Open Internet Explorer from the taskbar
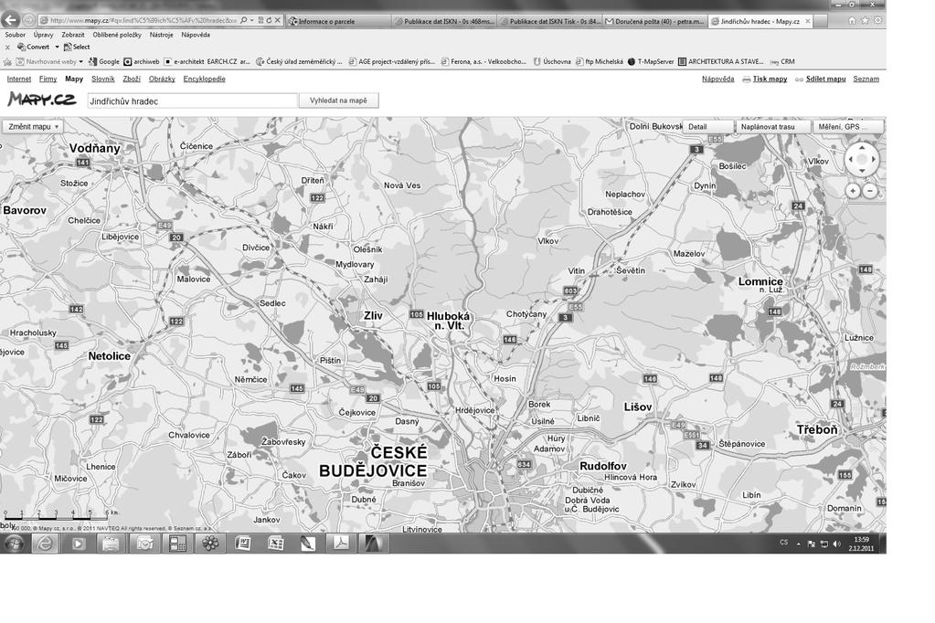This screenshot has width=935, height=623. tap(46, 544)
